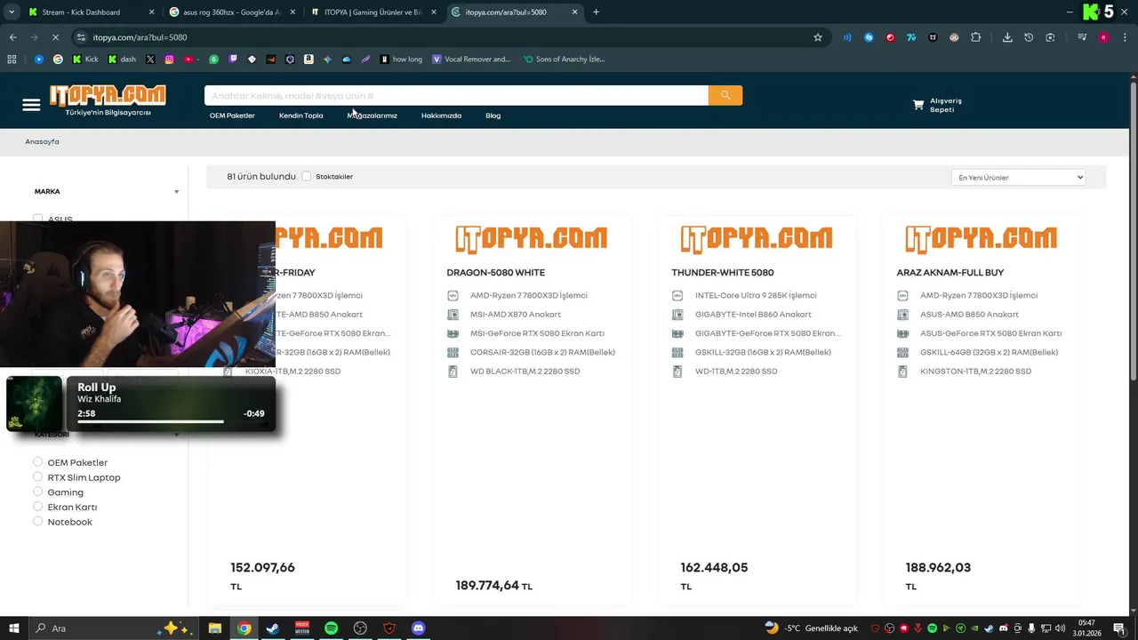Open the ARAZ AKNAM-FULL BUY product

pyautogui.click(x=950, y=272)
